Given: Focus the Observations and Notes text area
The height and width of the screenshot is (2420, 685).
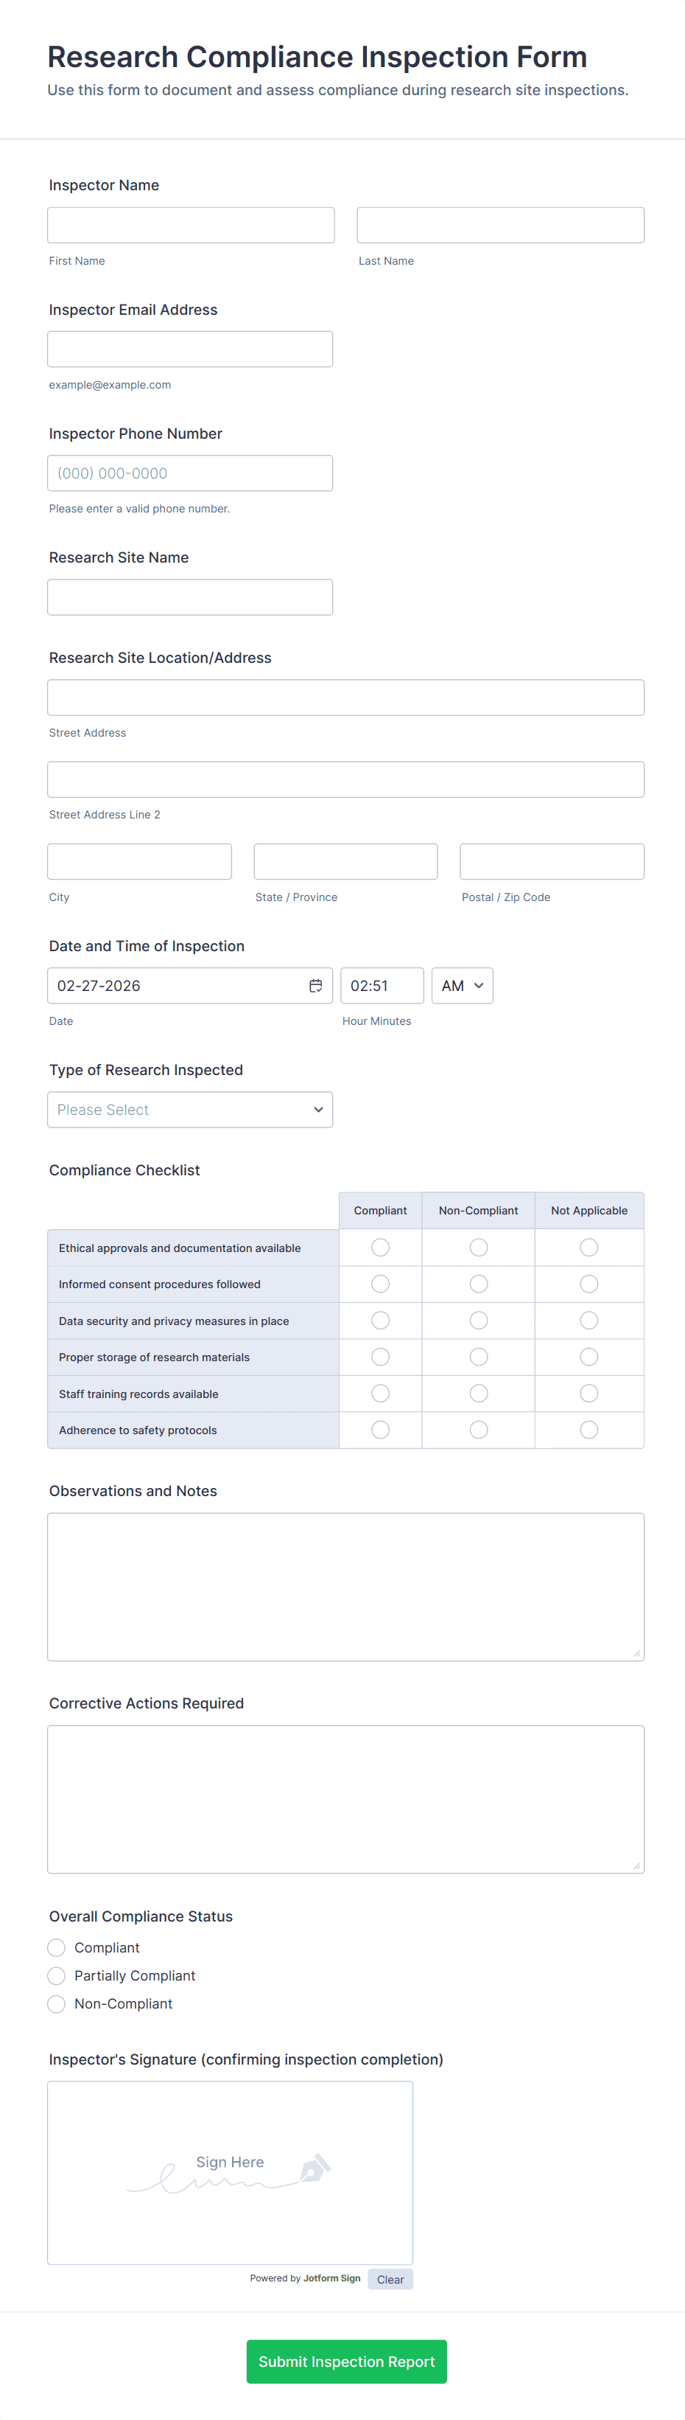Looking at the screenshot, I should 345,1587.
